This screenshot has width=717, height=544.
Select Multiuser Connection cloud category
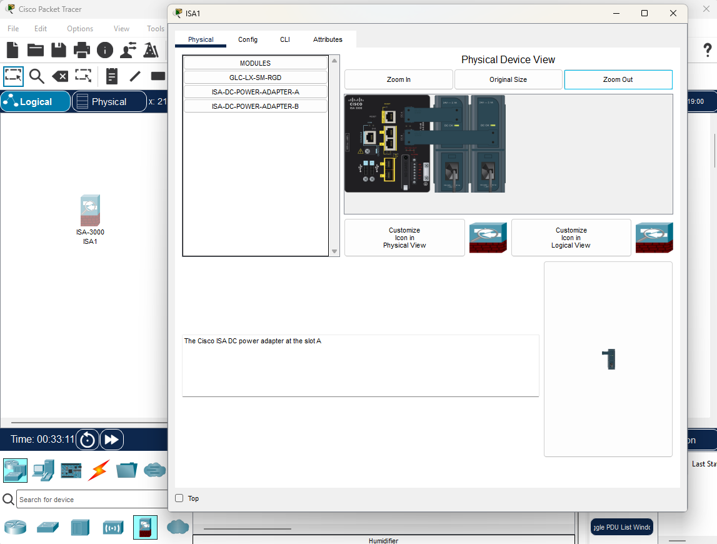154,470
